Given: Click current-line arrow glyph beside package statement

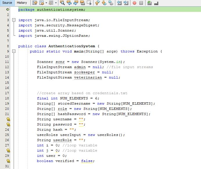Looking at the screenshot, I should (8, 9).
